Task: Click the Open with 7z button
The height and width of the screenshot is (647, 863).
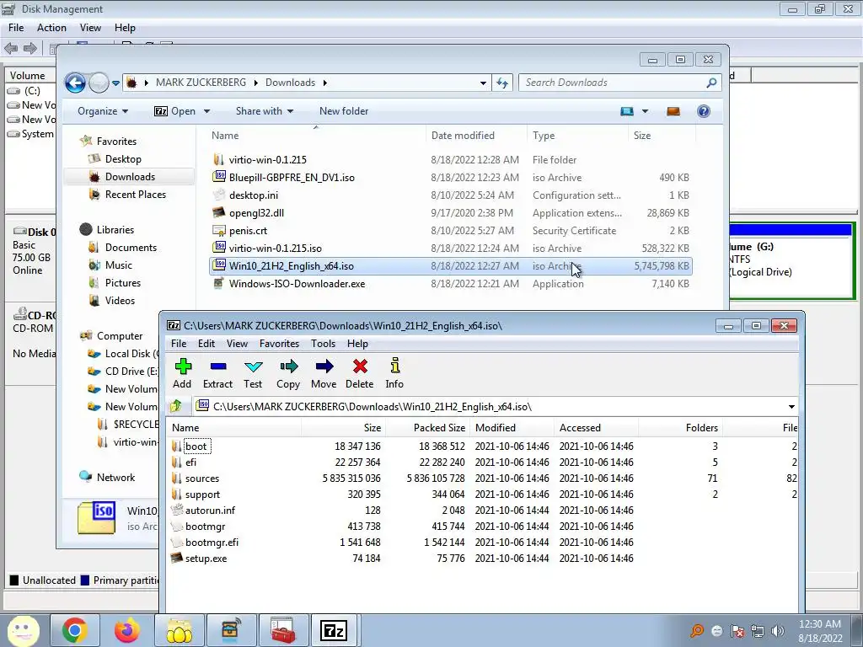Action: point(175,111)
